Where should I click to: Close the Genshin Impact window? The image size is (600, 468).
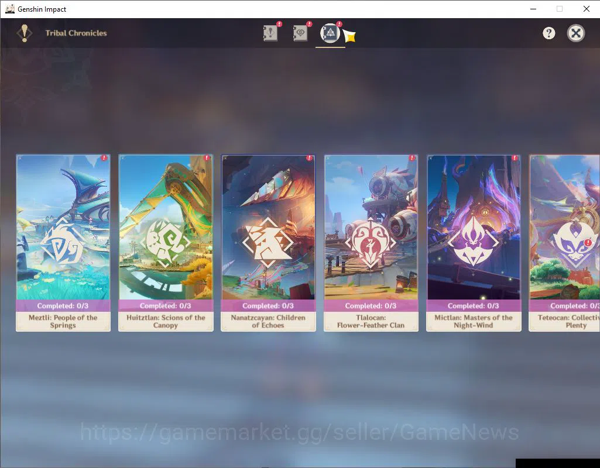[x=586, y=9]
